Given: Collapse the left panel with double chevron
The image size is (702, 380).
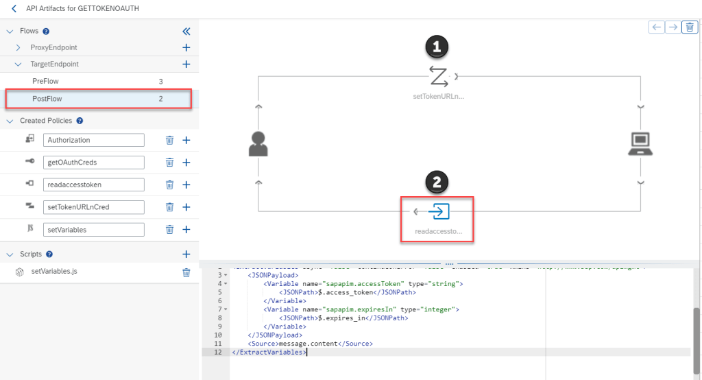Looking at the screenshot, I should [x=186, y=32].
